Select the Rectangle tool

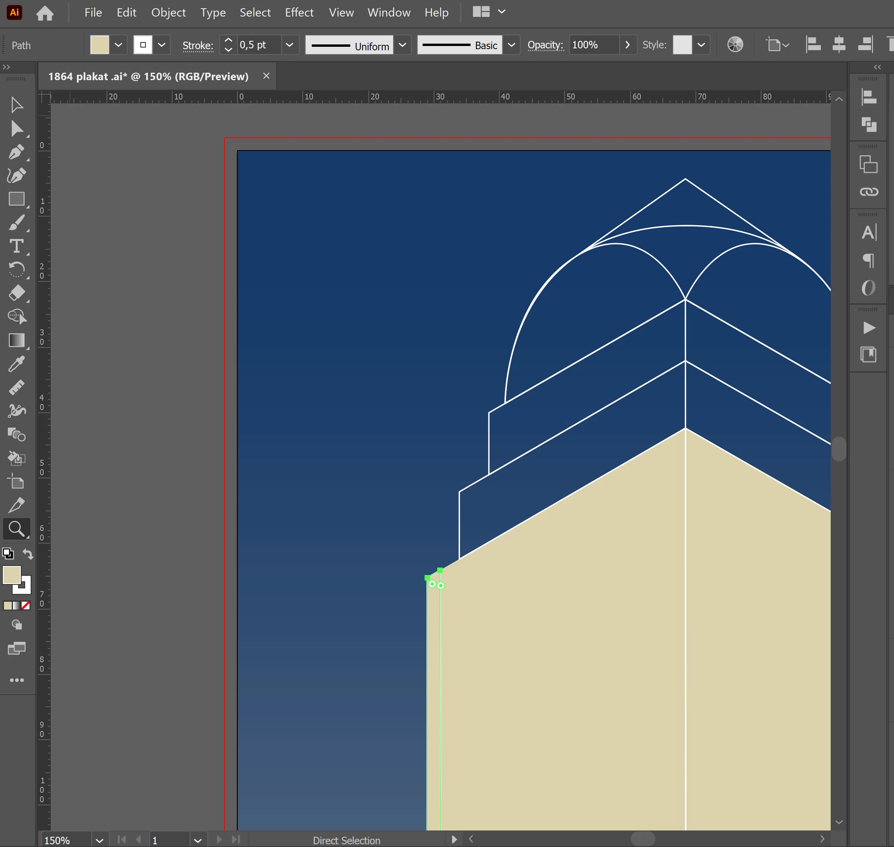coord(16,199)
